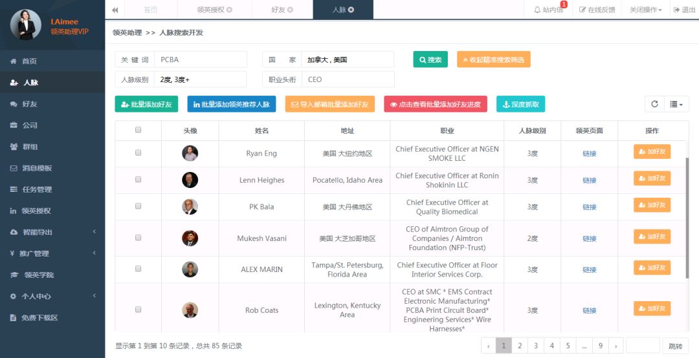The height and width of the screenshot is (358, 699).
Task: Open 消息模板 in the sidebar
Action: [52, 168]
